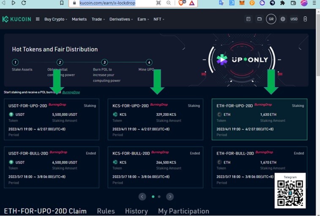Click the 'Hot Tokens and Fair Distribution' heading
The image size is (320, 216).
coord(55,49)
